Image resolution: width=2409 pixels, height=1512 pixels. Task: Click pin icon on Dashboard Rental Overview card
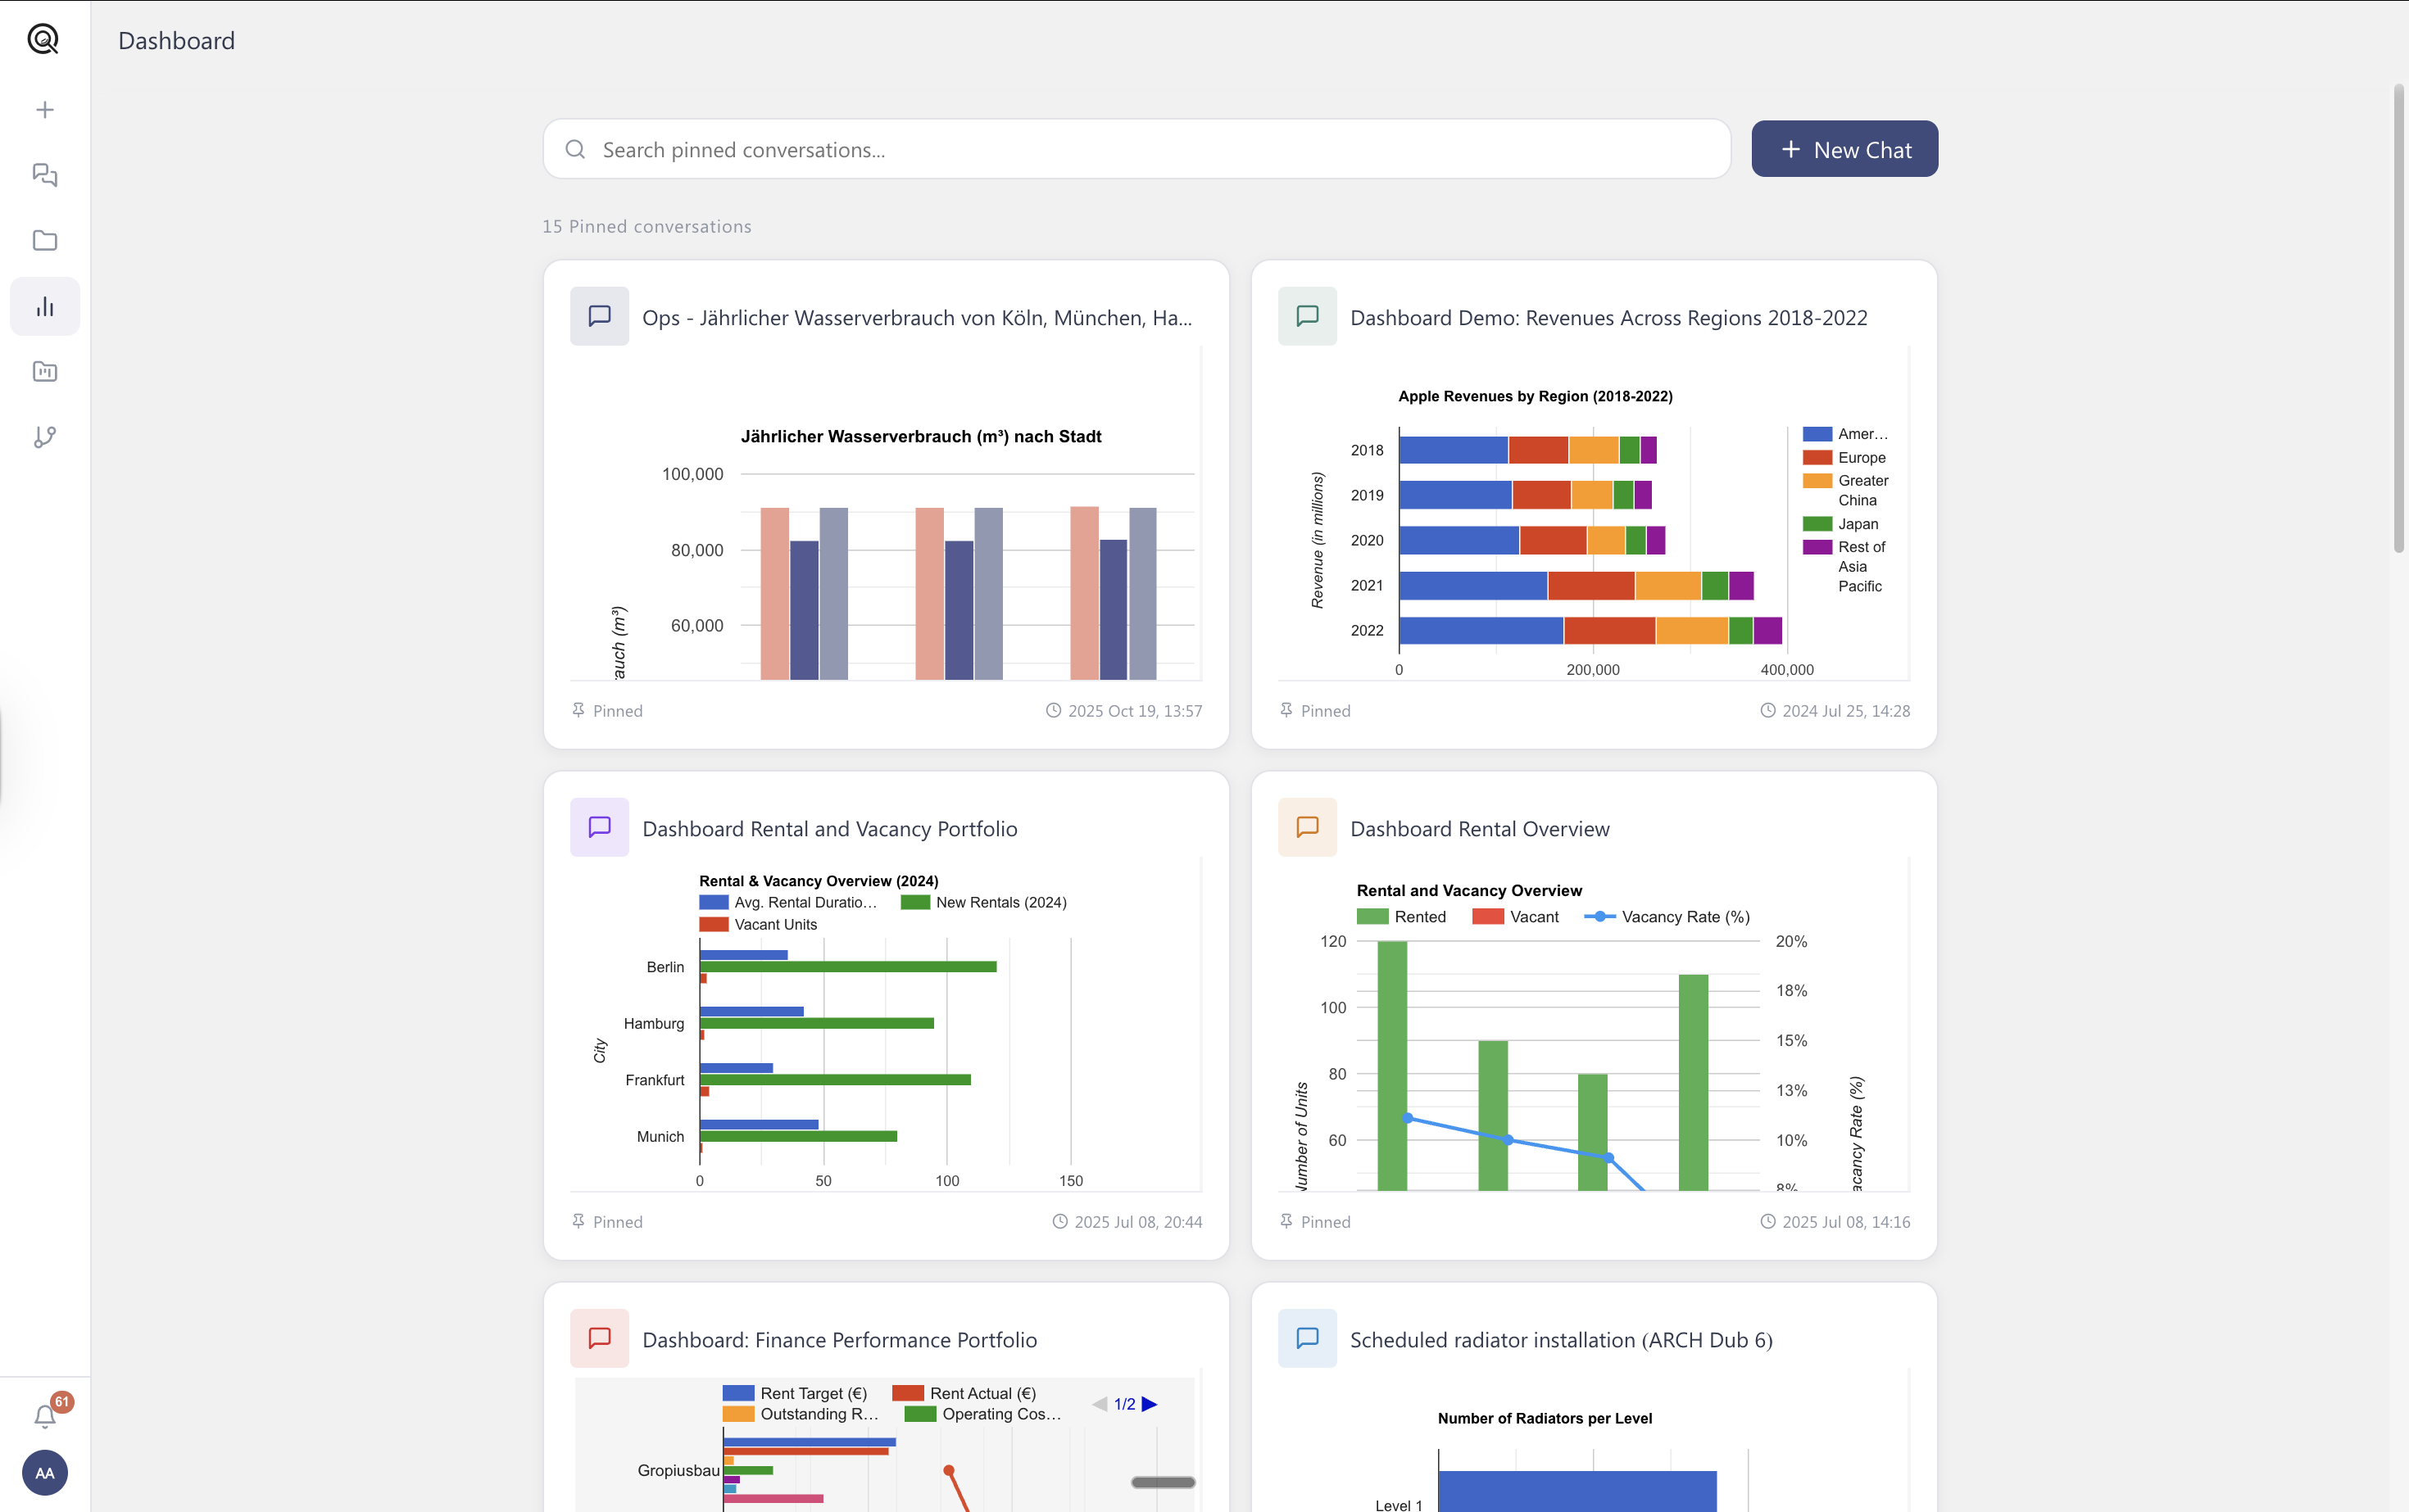(x=1286, y=1221)
